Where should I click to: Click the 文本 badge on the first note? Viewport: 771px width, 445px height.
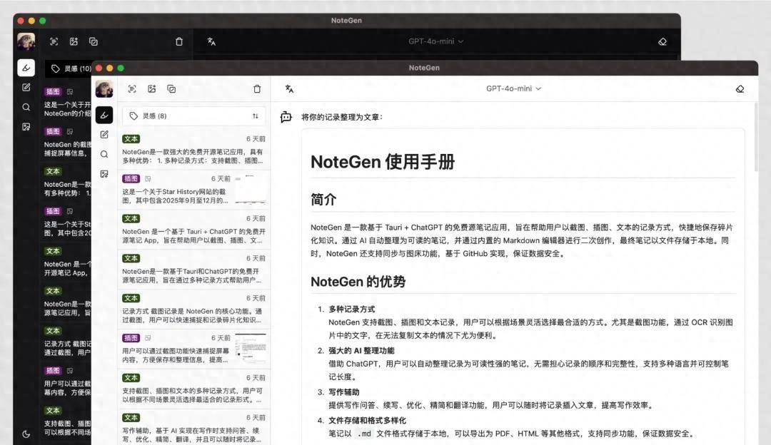pyautogui.click(x=131, y=139)
